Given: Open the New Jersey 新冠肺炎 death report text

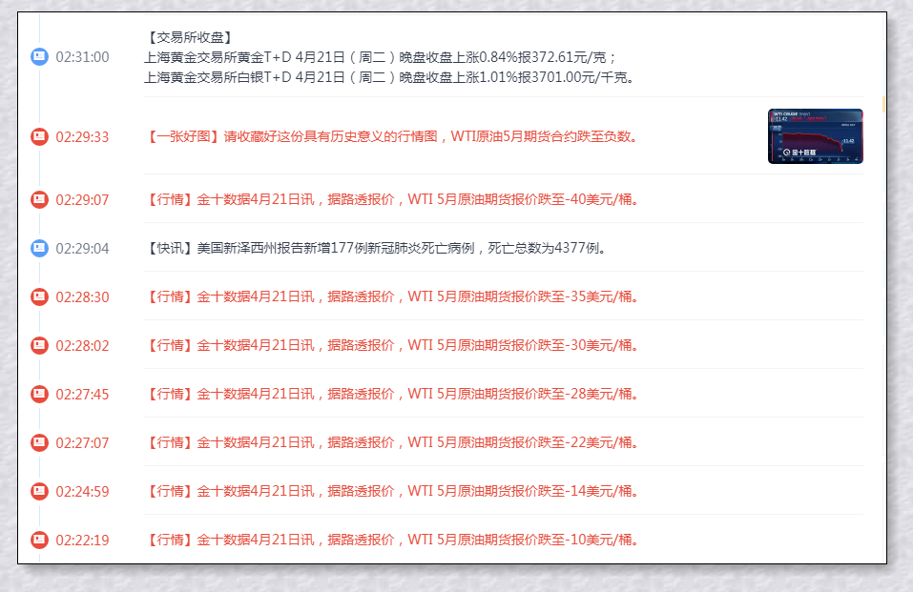Looking at the screenshot, I should click(x=378, y=248).
